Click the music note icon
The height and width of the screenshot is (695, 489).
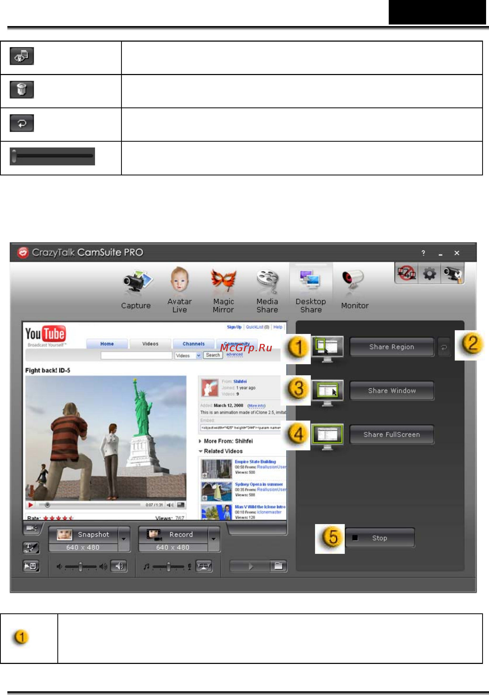pyautogui.click(x=147, y=566)
